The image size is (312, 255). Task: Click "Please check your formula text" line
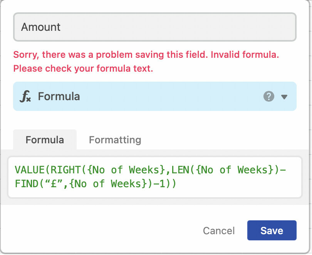(x=83, y=69)
